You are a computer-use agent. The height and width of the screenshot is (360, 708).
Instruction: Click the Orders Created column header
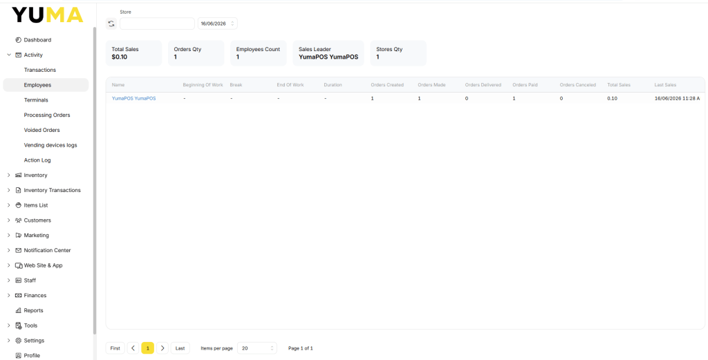coord(387,85)
